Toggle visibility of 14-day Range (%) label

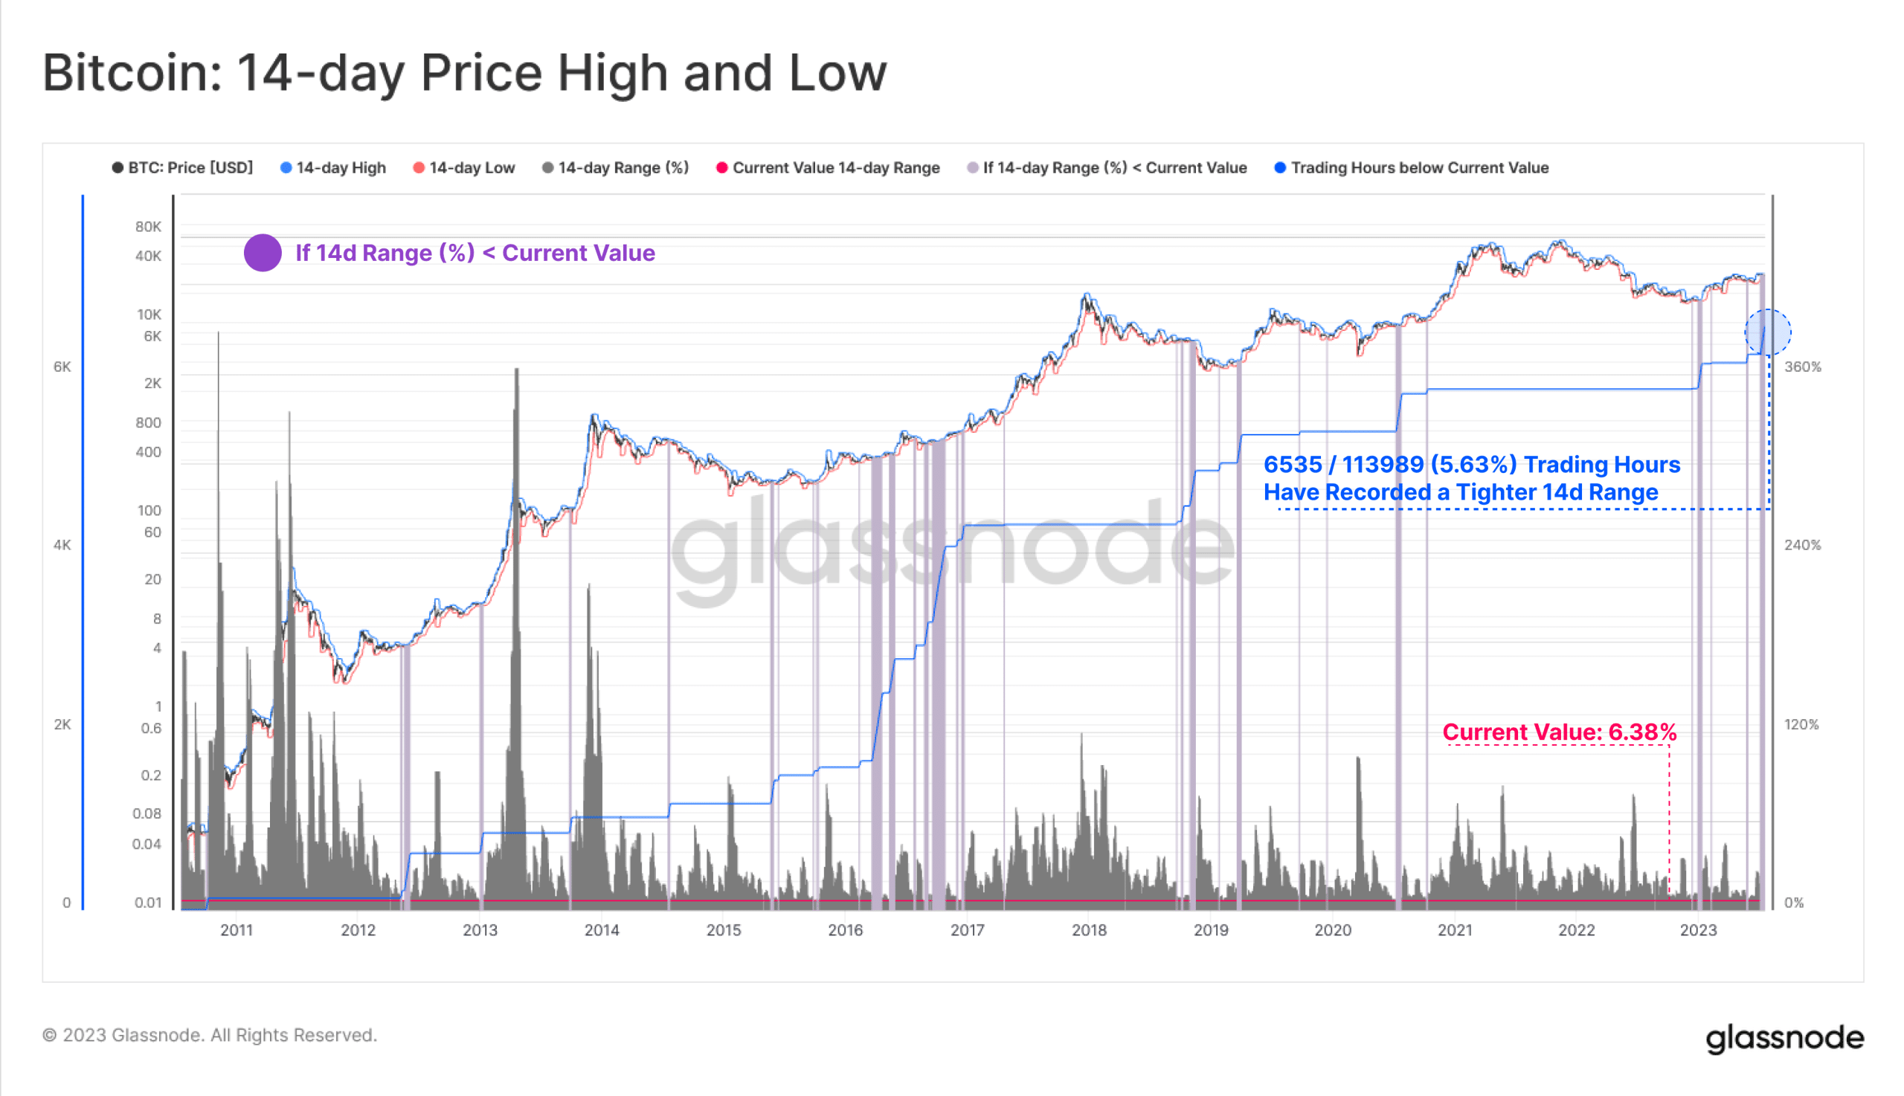pos(623,167)
